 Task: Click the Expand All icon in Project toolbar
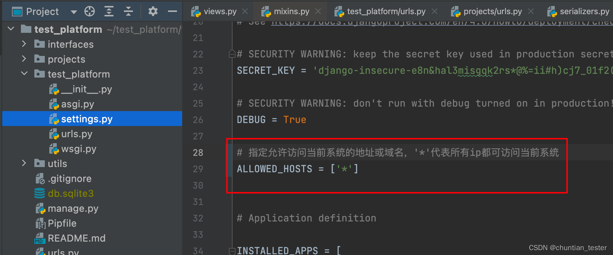coord(109,12)
